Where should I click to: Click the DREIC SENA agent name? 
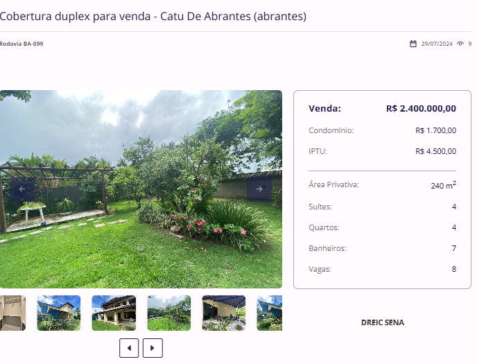tap(383, 322)
